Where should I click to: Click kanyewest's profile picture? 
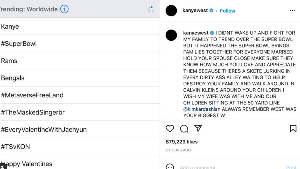171,11
